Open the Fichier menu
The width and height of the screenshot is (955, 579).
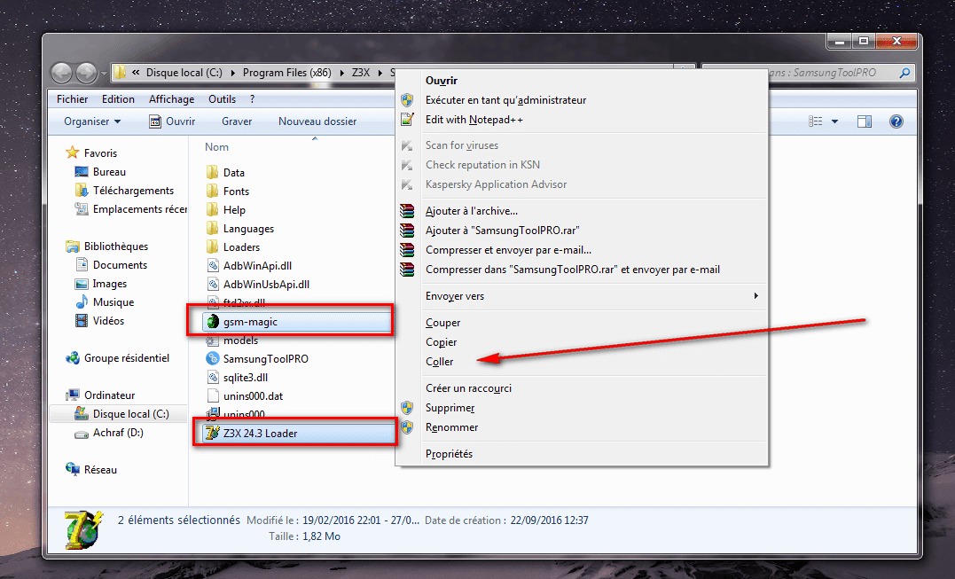(72, 99)
